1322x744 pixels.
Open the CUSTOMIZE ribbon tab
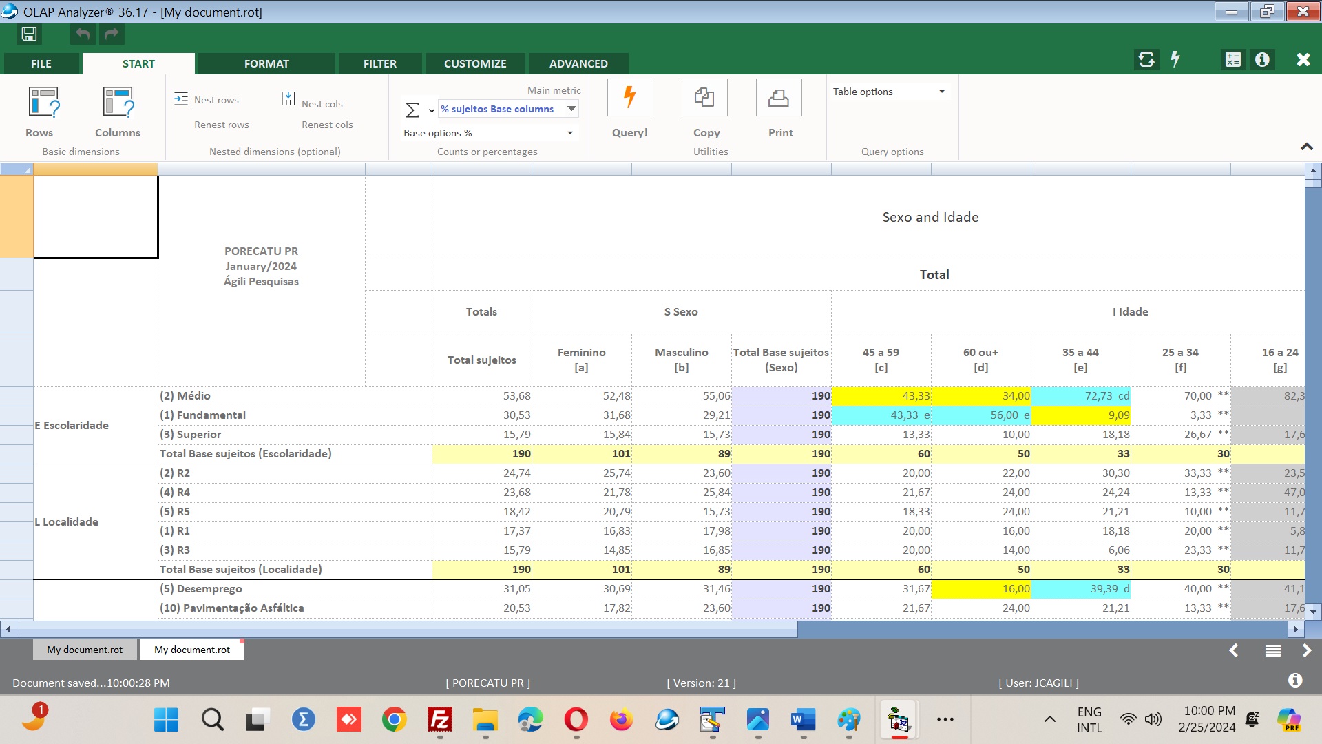tap(474, 63)
